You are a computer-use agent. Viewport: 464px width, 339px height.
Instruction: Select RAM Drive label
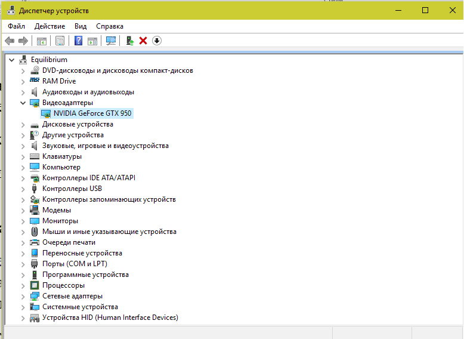(x=59, y=81)
